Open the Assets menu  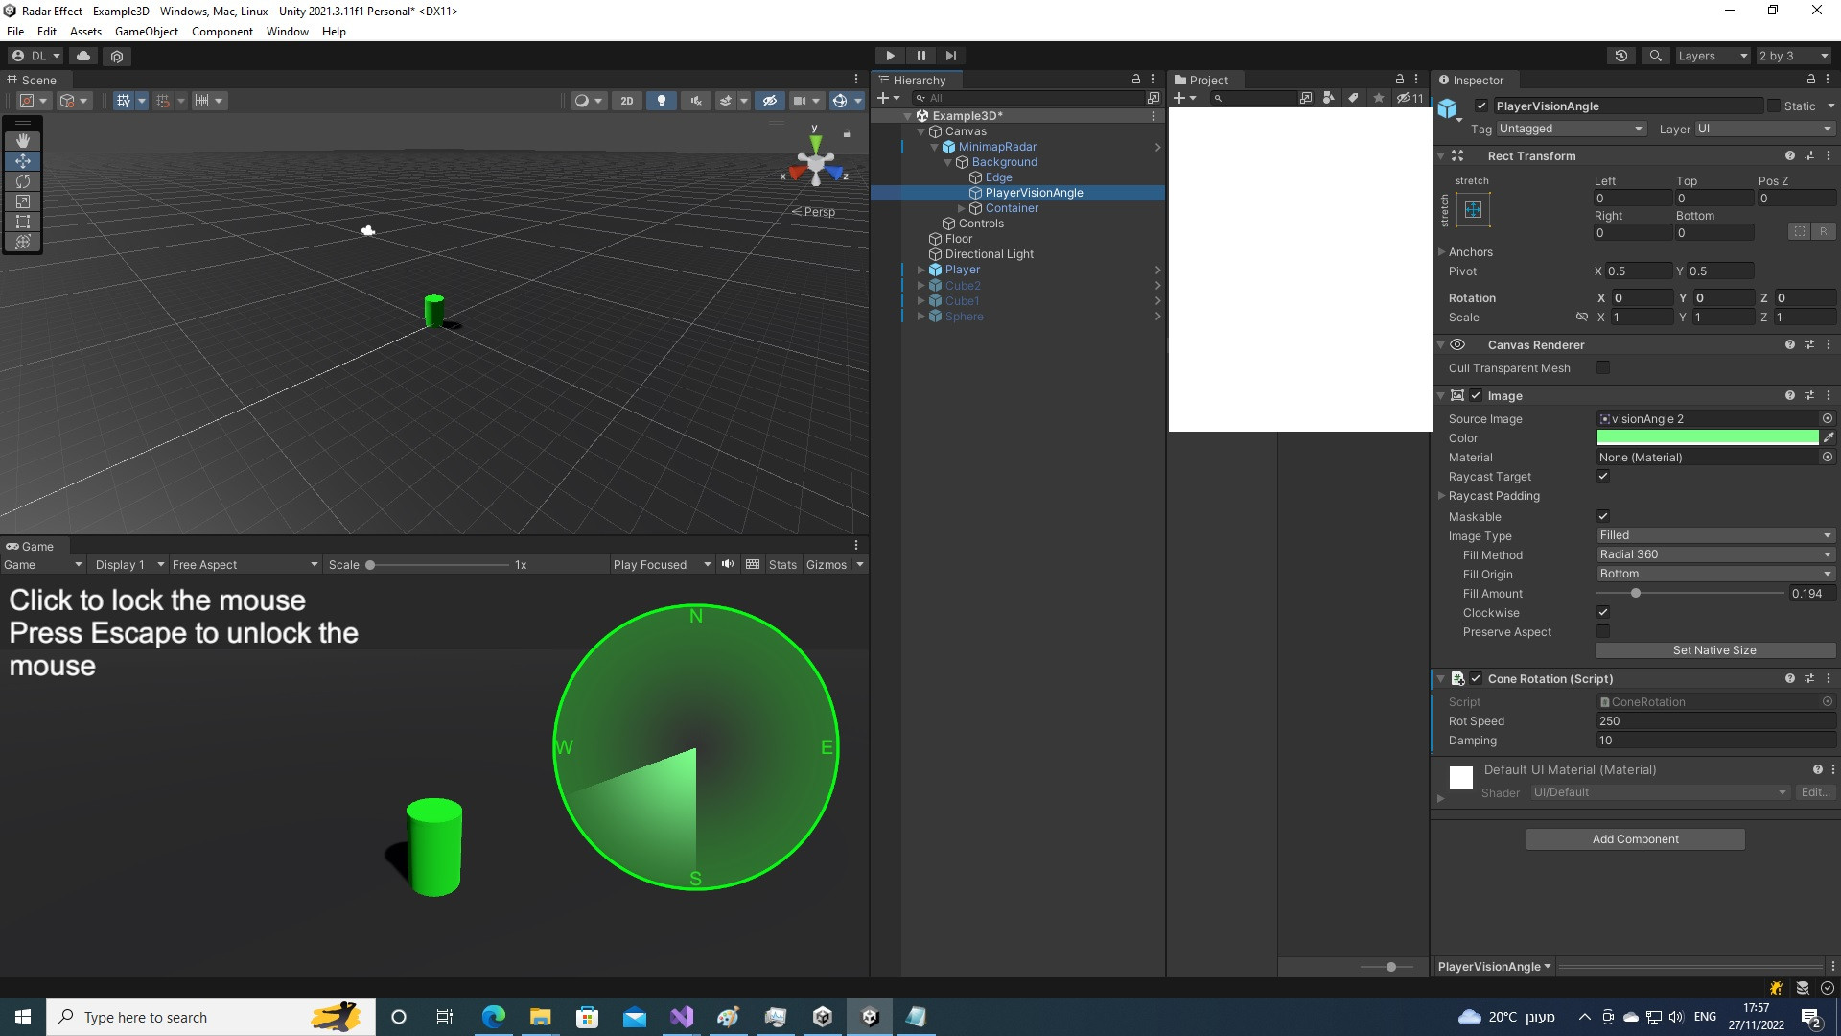[85, 32]
